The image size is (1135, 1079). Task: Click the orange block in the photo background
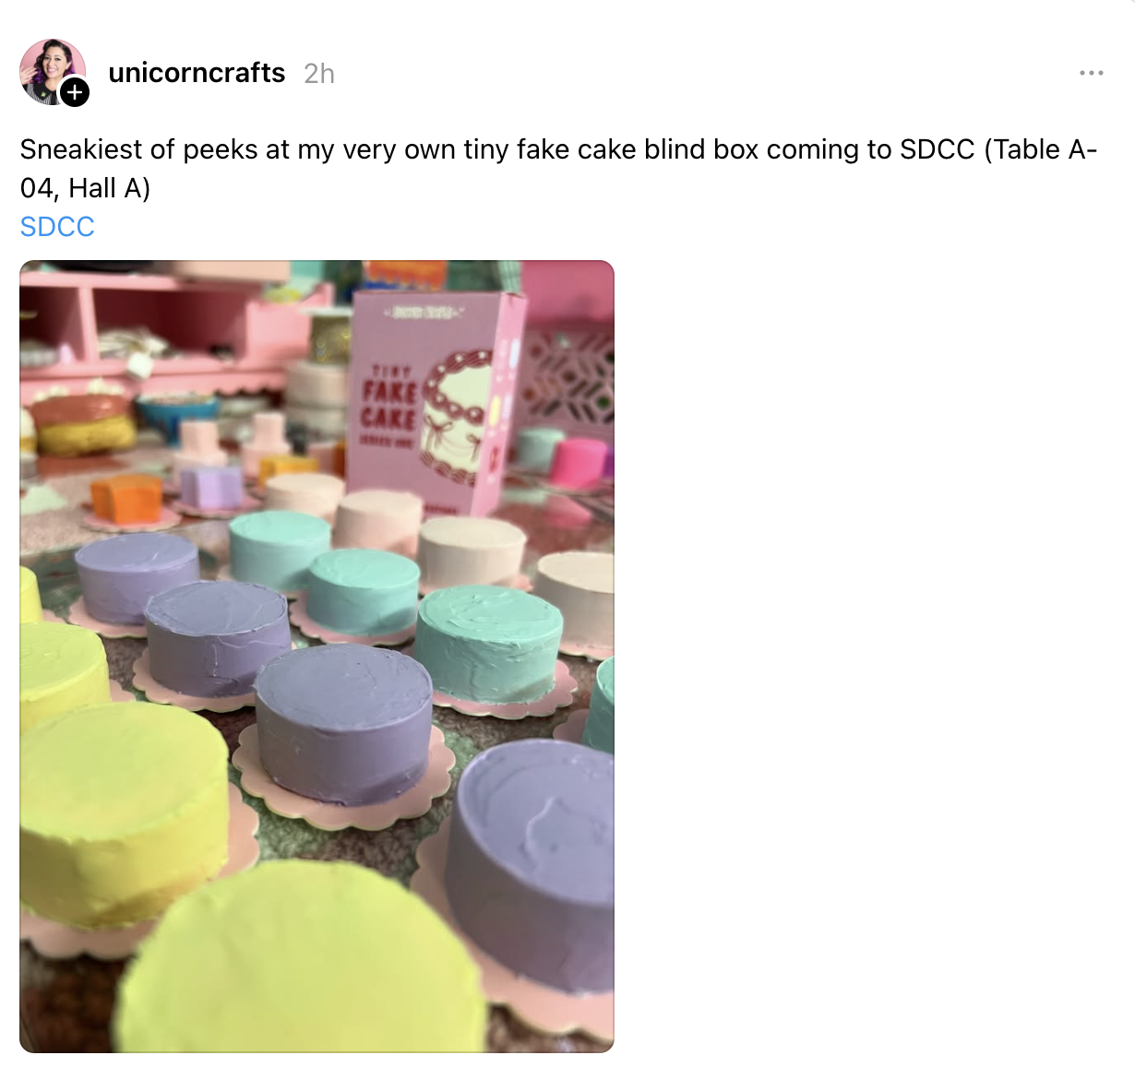(126, 498)
